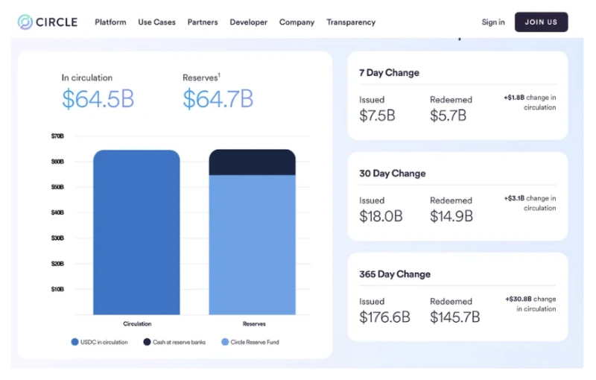
Task: Click the In circulation label
Action: tap(87, 77)
